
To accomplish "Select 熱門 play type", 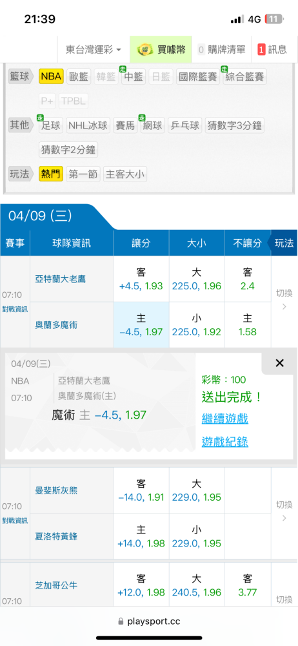I will [51, 174].
